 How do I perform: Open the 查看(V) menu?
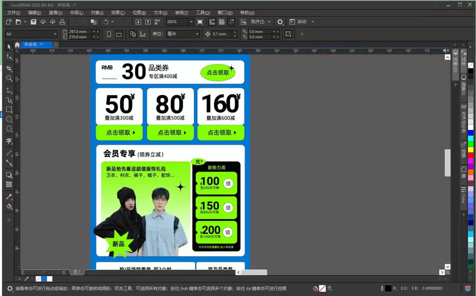(56, 13)
